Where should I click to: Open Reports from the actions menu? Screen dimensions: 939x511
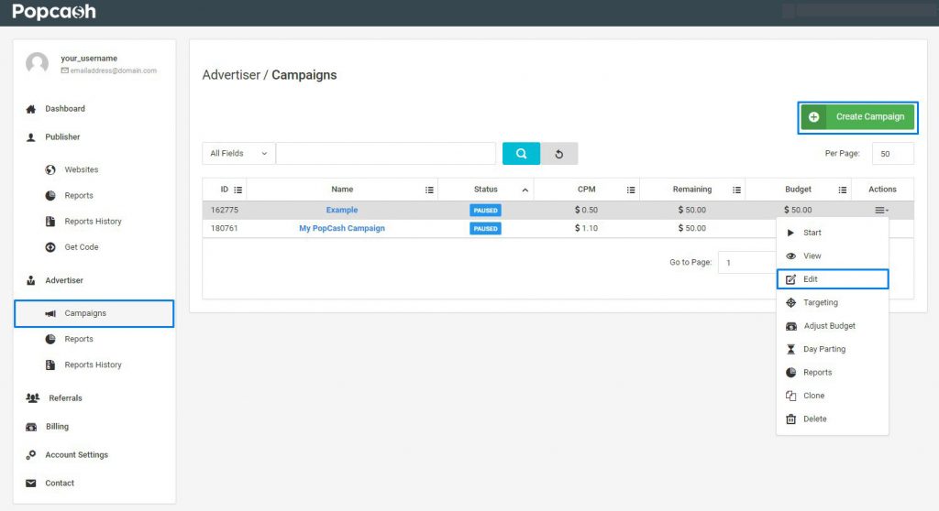(x=833, y=372)
